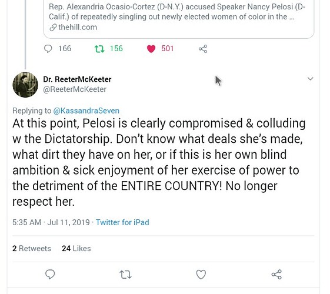This screenshot has height=294, width=330.
Task: View the list of 24 Likes
Action: pyautogui.click(x=76, y=249)
